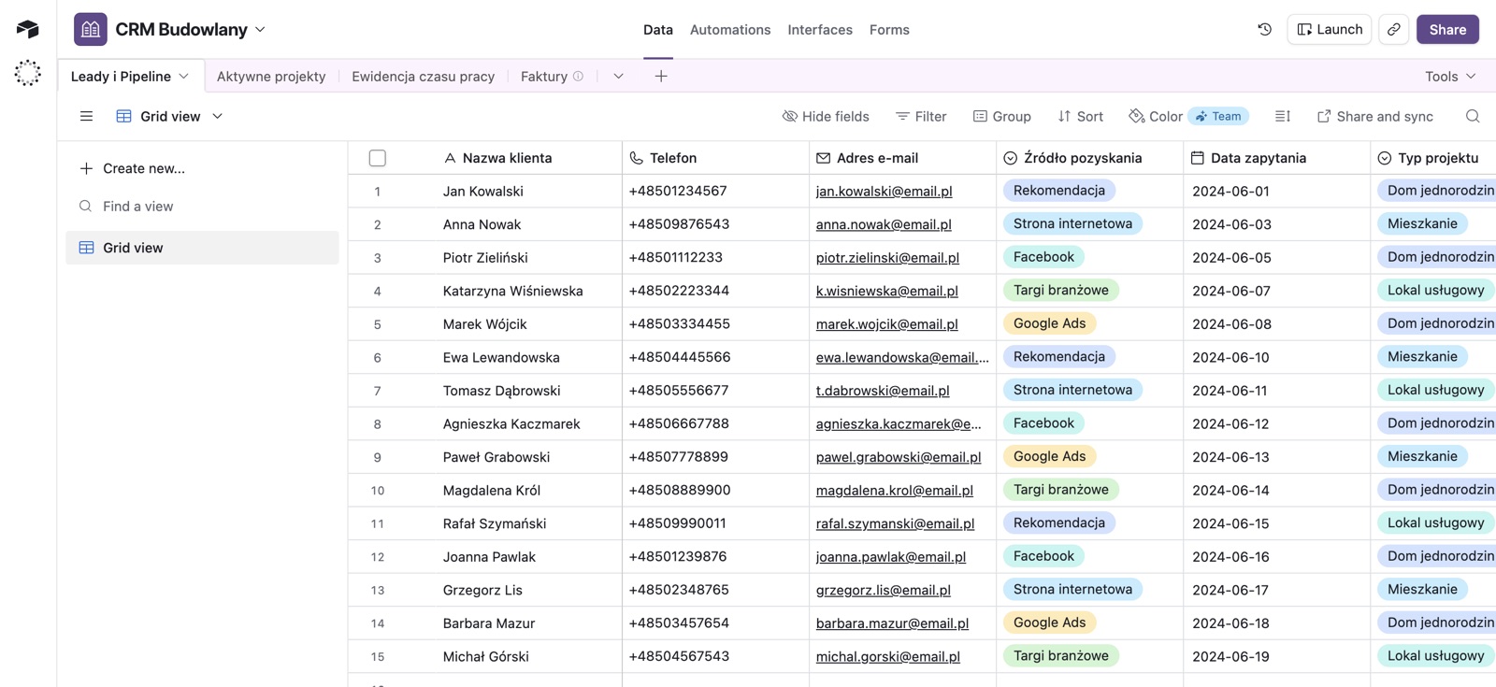The height and width of the screenshot is (687, 1496).
Task: Select date cell 2024-06-14
Action: pos(1276,490)
